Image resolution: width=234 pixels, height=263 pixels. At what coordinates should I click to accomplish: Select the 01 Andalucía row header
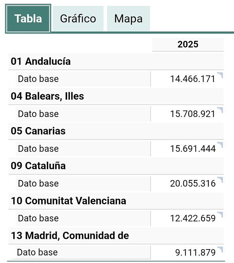coord(41,61)
